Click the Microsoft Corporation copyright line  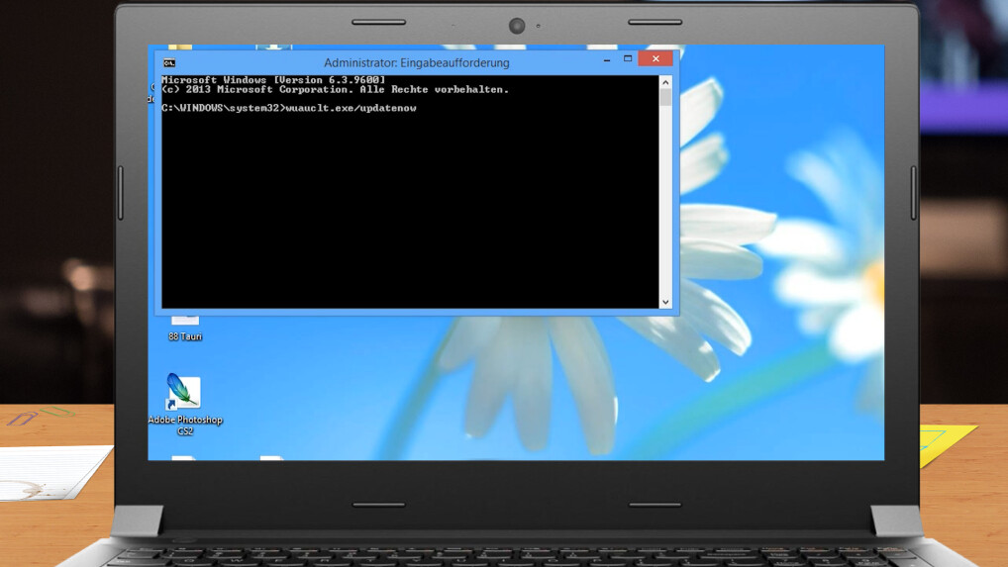[x=335, y=89]
